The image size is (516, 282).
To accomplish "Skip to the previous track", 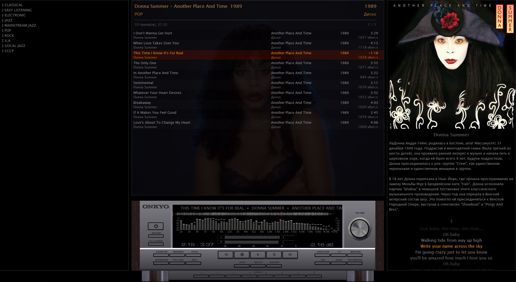I will coord(226,254).
